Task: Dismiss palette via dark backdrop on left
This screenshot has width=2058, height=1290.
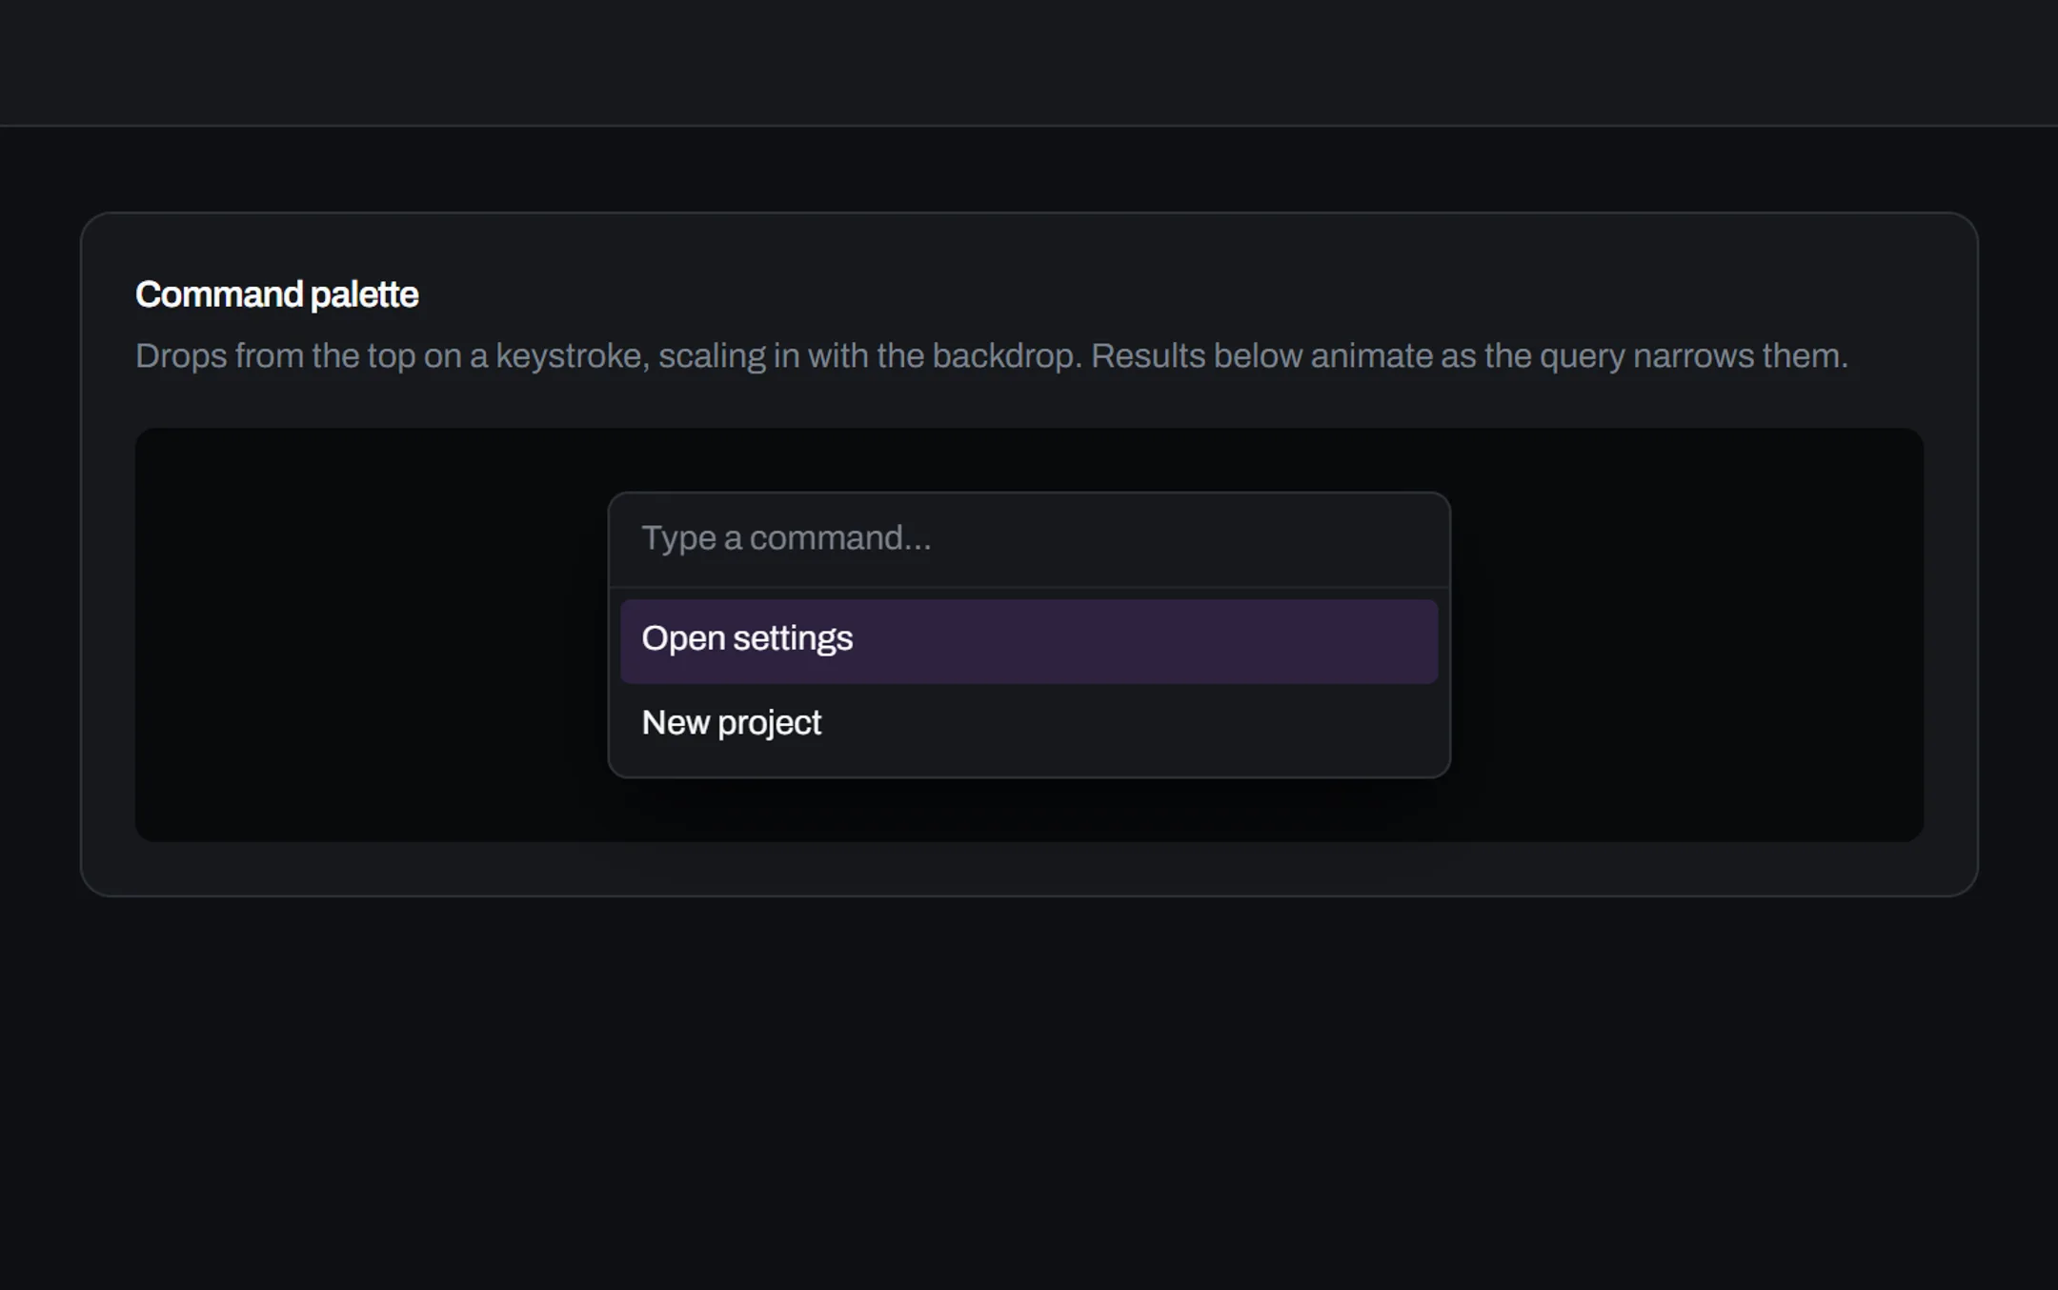Action: tap(372, 635)
